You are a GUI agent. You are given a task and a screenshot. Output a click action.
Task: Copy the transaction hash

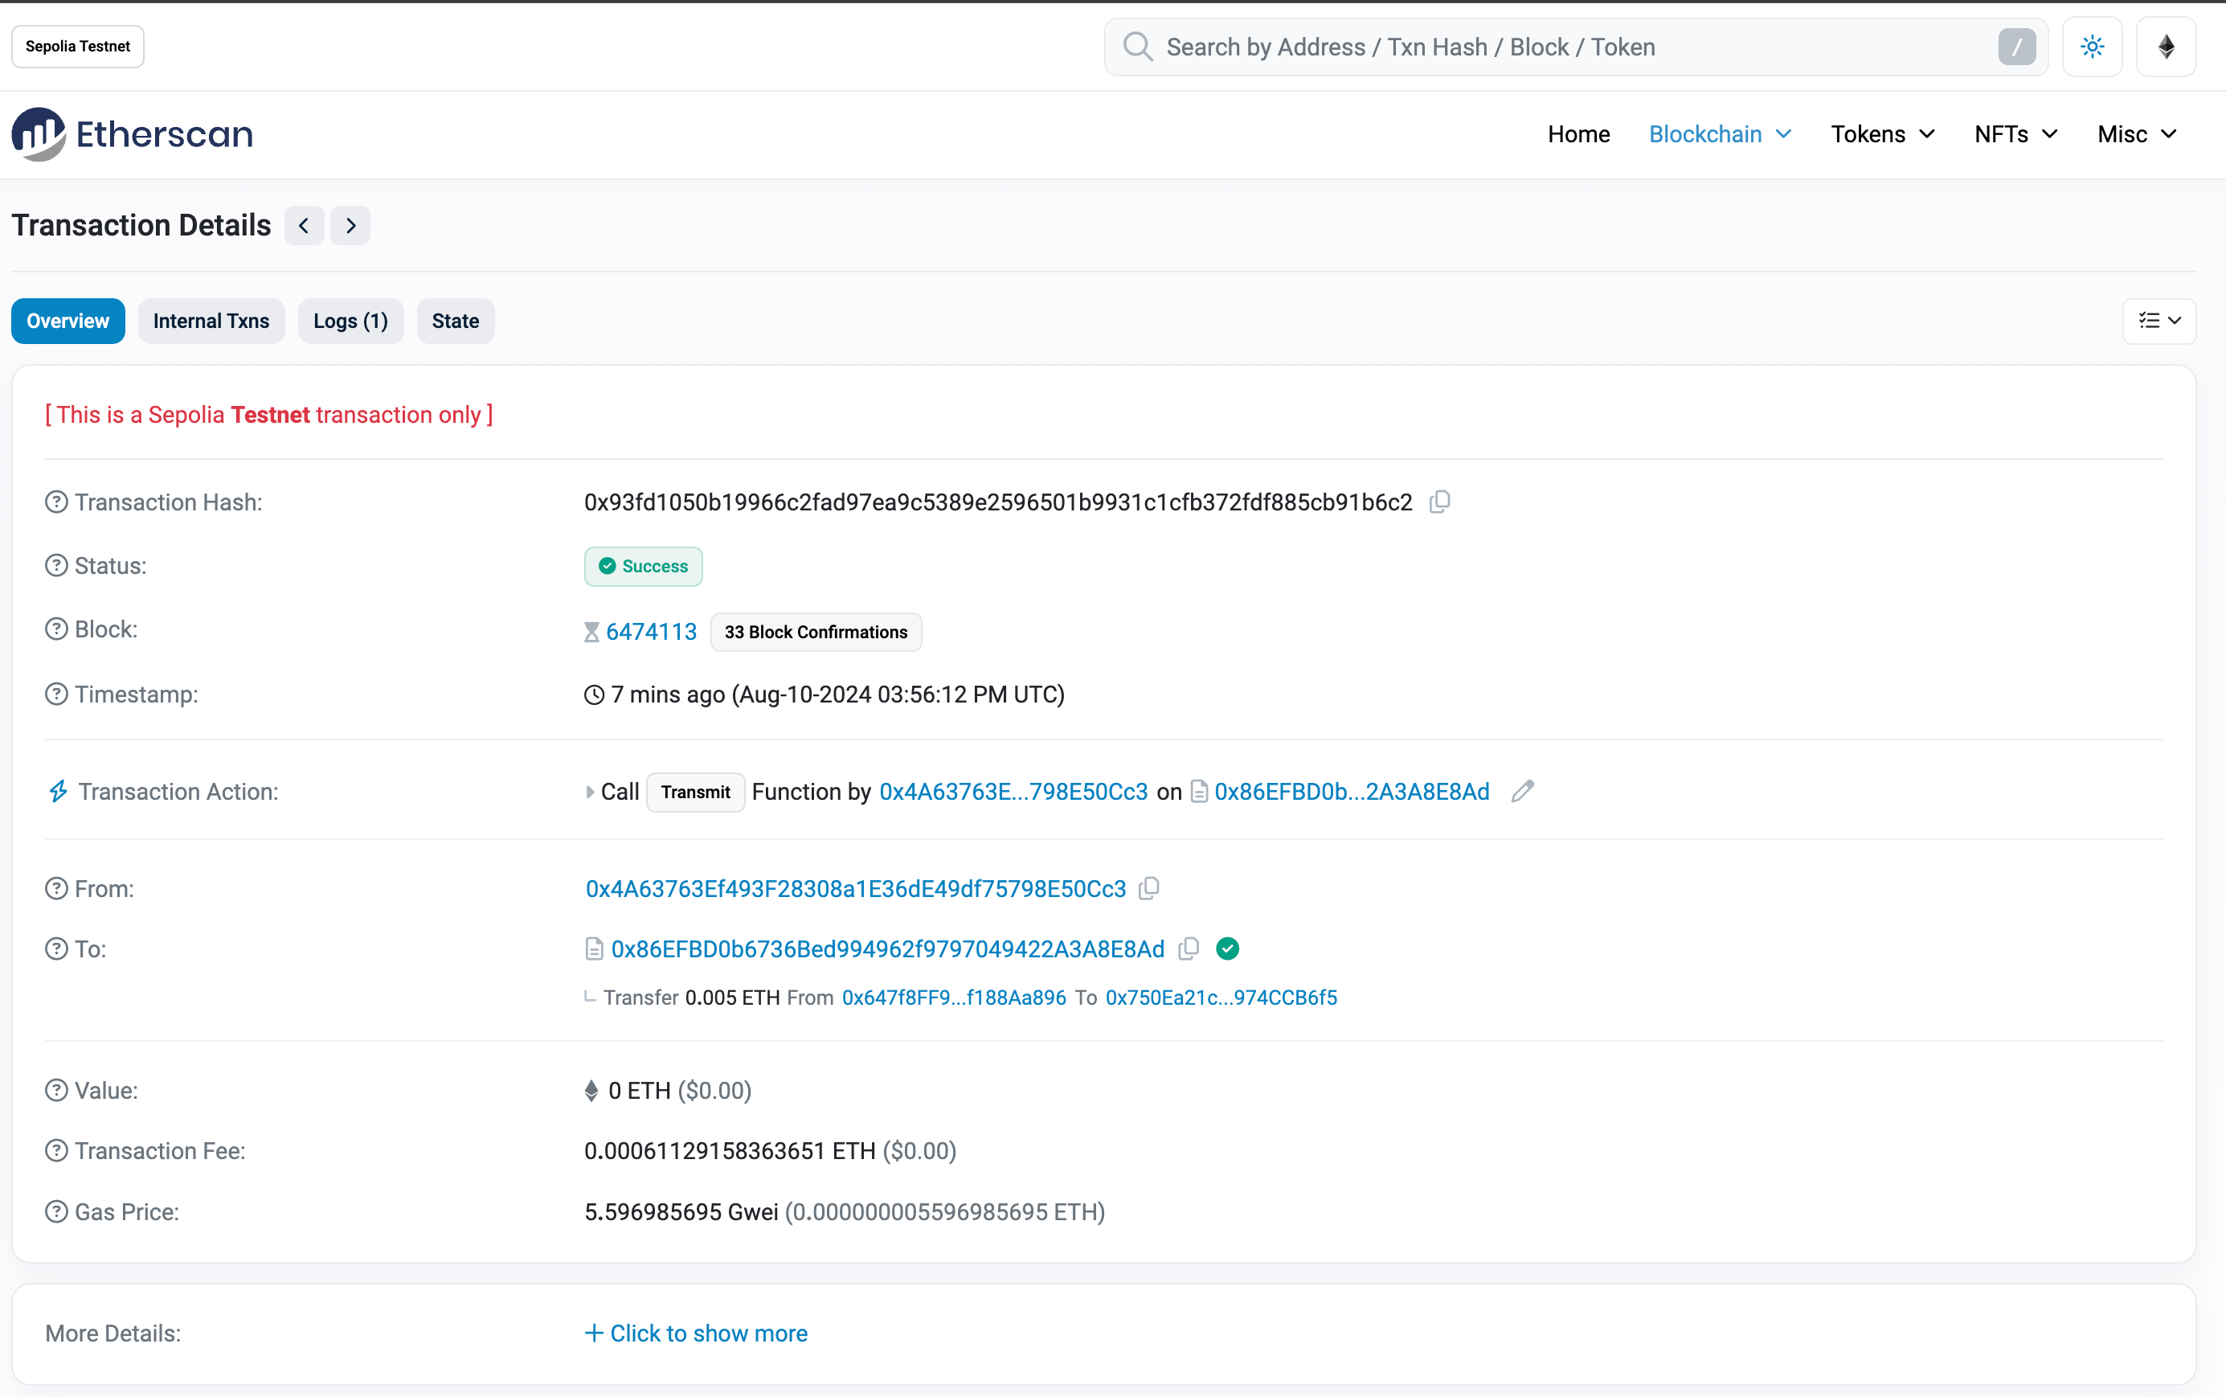(1439, 502)
